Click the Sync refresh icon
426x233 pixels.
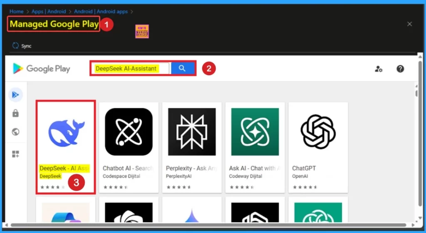coord(15,46)
